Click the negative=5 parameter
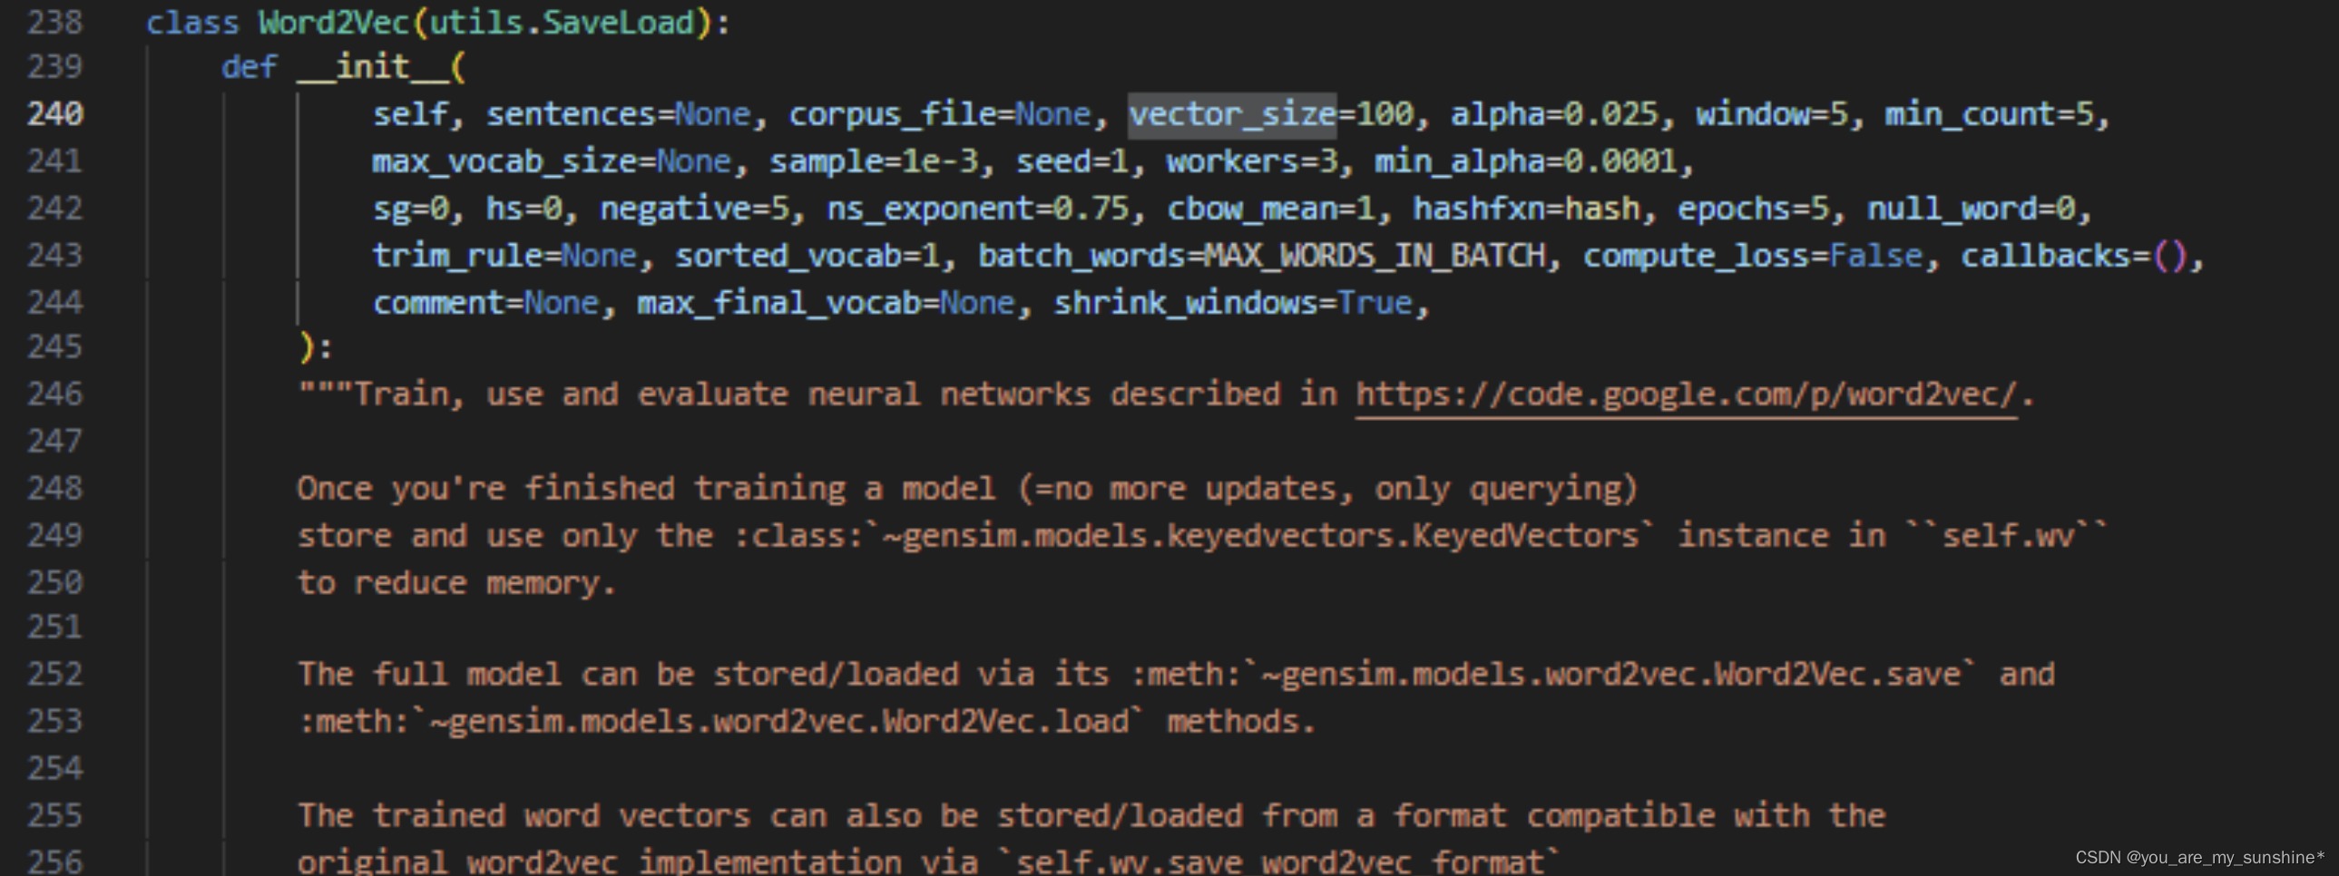Screen dimensions: 2339x876 pos(694,209)
